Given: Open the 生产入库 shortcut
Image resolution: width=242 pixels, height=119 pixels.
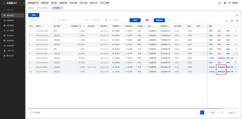Looking at the screenshot, I should (83, 3).
